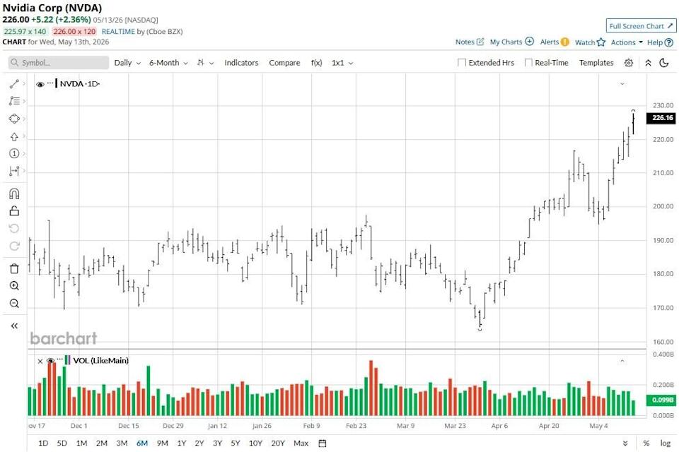The width and height of the screenshot is (679, 452).
Task: Open the Fibonacci tools icon
Action: pyautogui.click(x=14, y=101)
